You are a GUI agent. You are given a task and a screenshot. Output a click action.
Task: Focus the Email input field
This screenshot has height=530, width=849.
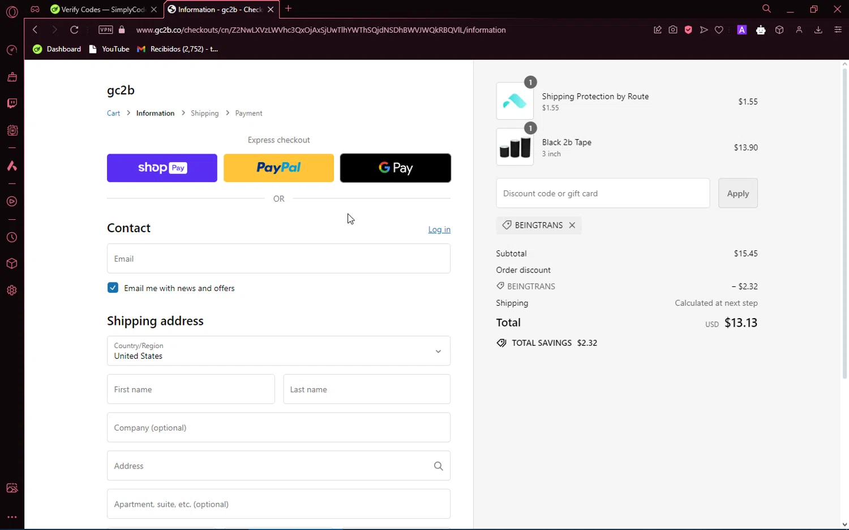click(x=278, y=258)
